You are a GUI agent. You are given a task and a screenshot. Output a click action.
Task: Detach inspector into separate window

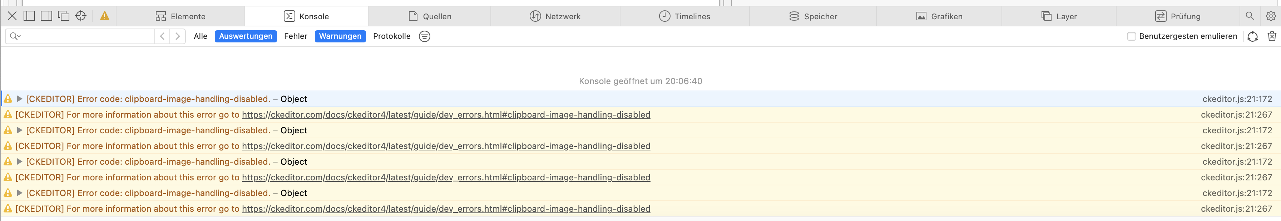64,16
